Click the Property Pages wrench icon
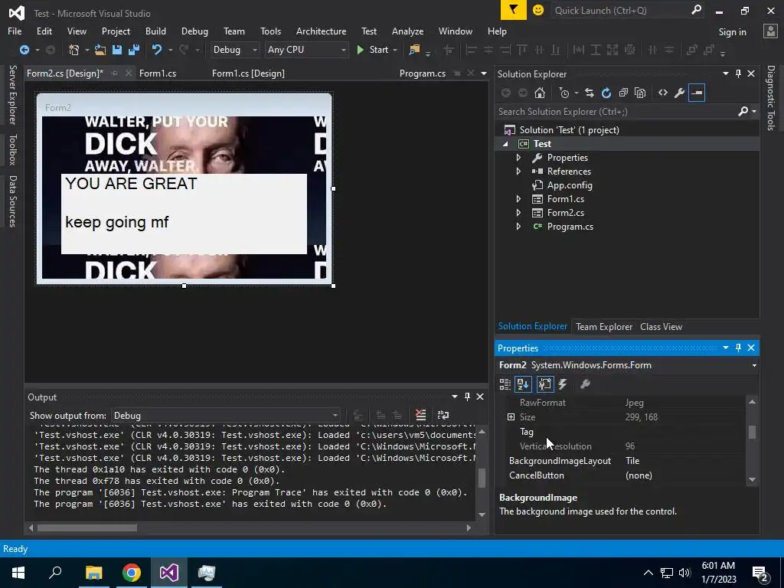Viewport: 784px width, 588px height. 585,384
